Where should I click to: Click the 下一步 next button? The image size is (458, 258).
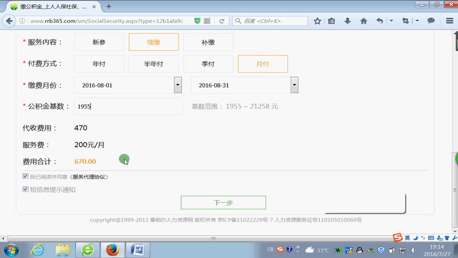(x=223, y=202)
